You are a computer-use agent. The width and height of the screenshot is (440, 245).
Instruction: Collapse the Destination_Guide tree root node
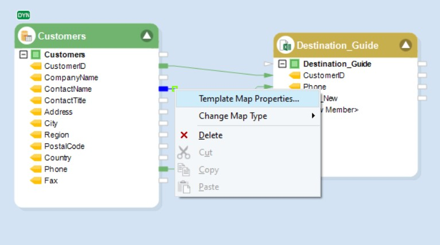(x=282, y=64)
